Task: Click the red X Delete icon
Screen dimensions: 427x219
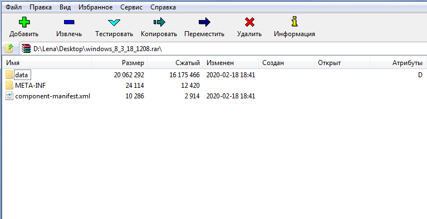Action: coord(249,22)
